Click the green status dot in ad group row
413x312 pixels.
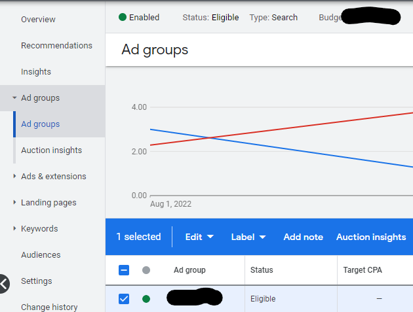146,299
